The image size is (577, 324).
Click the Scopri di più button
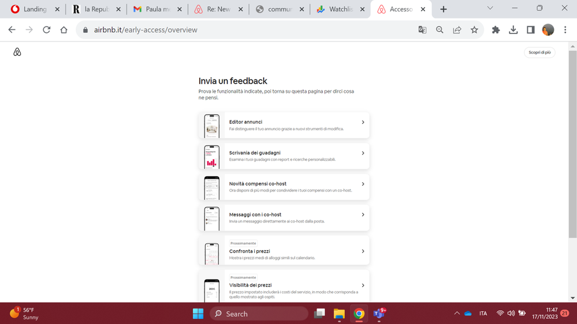pyautogui.click(x=539, y=52)
